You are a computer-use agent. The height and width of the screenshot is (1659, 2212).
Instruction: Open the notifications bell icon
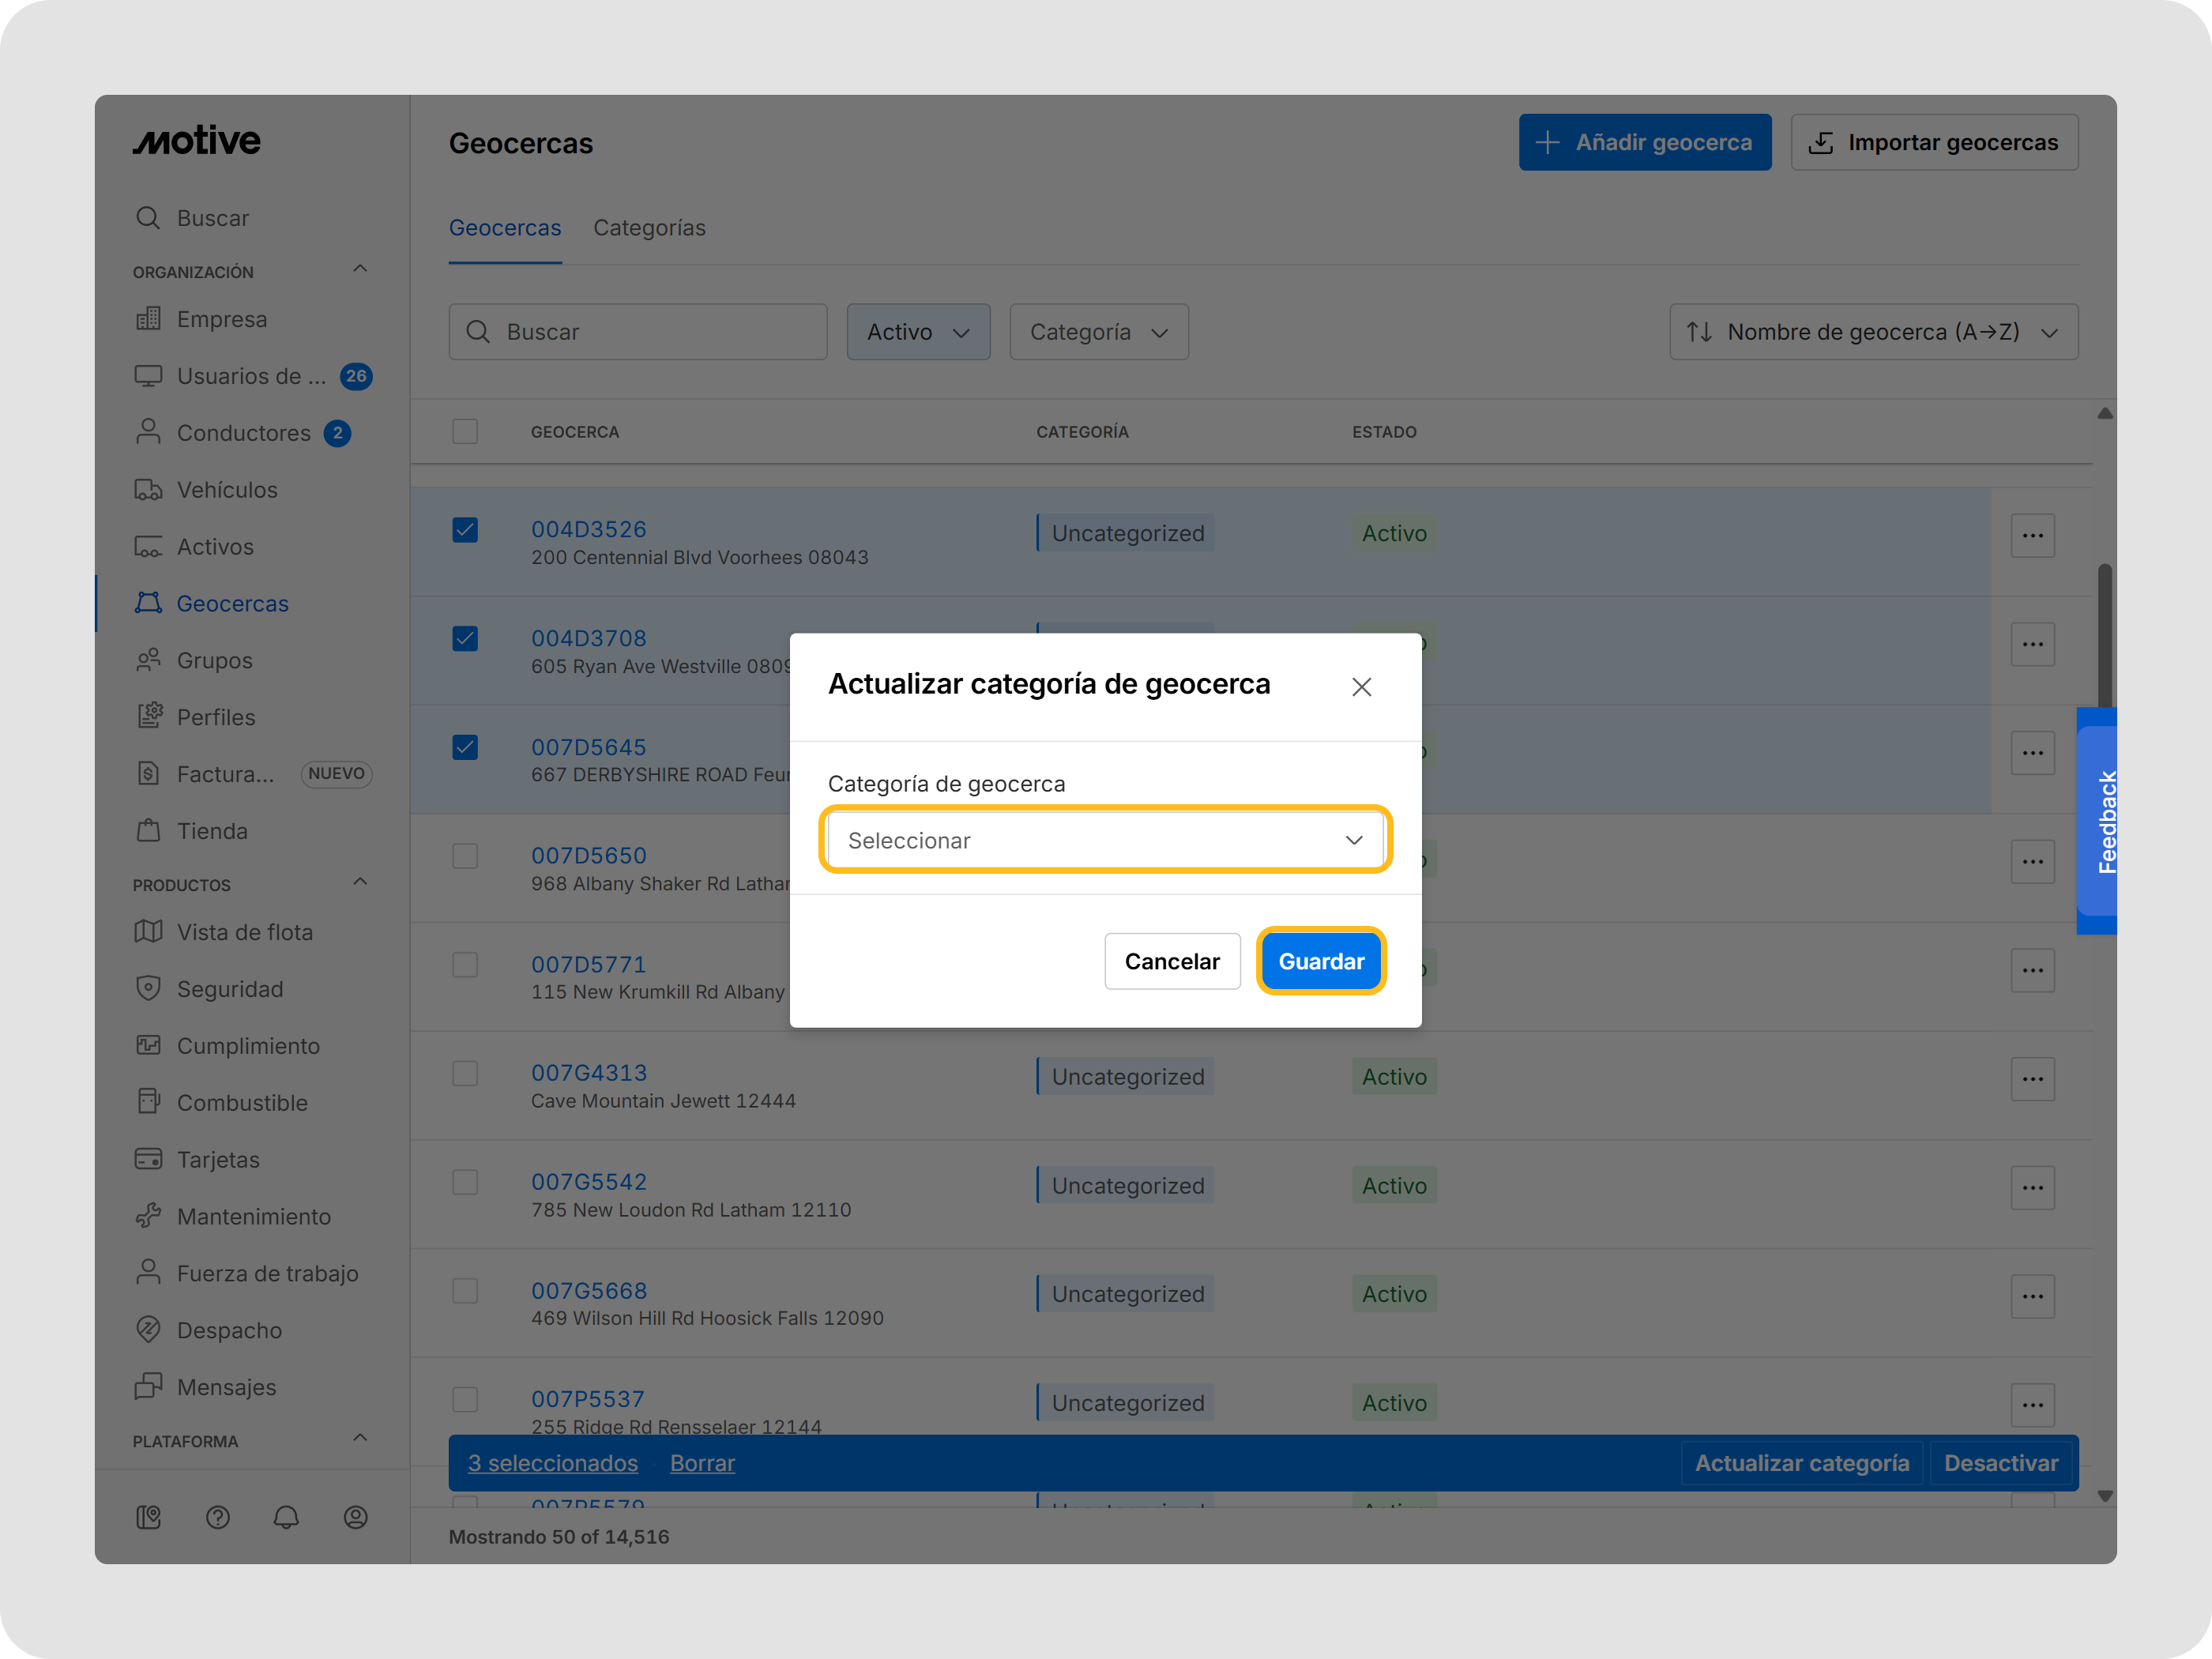[287, 1517]
